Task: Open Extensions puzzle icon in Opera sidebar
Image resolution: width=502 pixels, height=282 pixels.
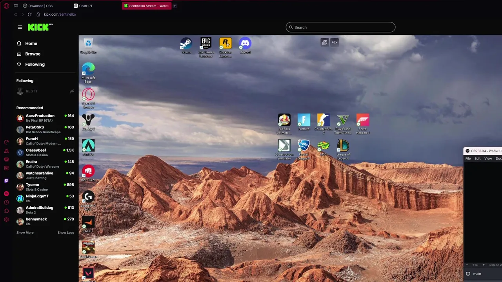Action: pos(6,211)
